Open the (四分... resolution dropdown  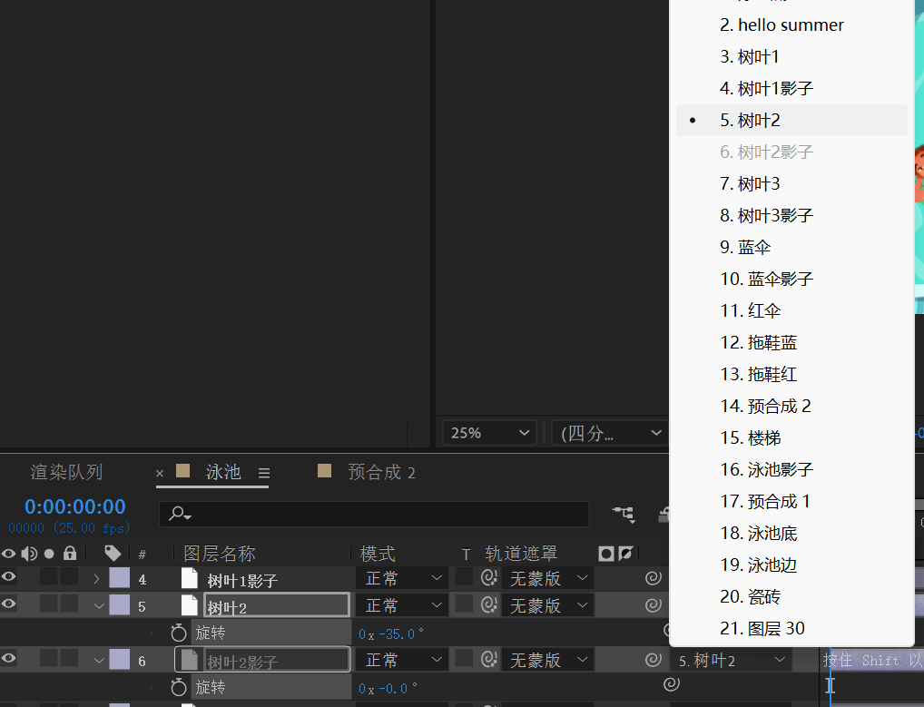point(610,433)
